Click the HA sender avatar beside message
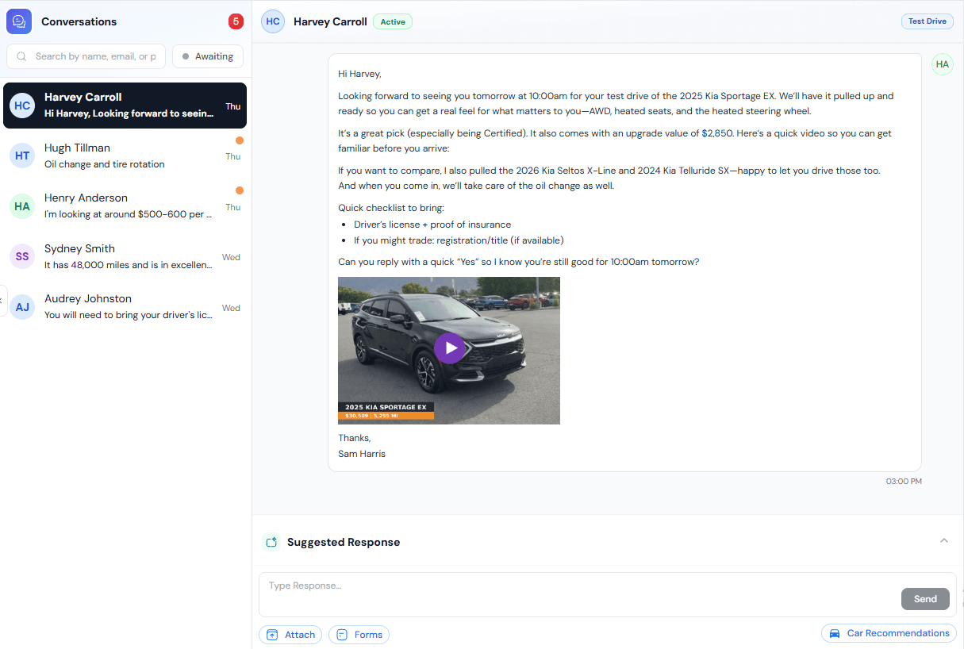This screenshot has width=964, height=649. (x=942, y=64)
